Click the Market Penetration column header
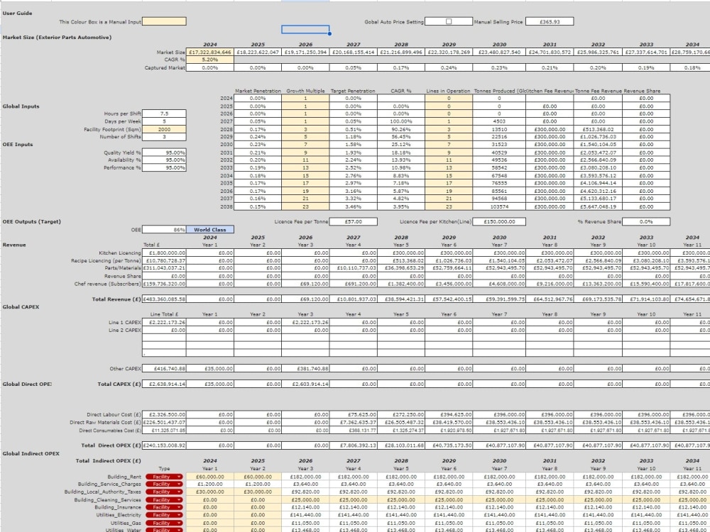This screenshot has width=710, height=532. pos(258,91)
